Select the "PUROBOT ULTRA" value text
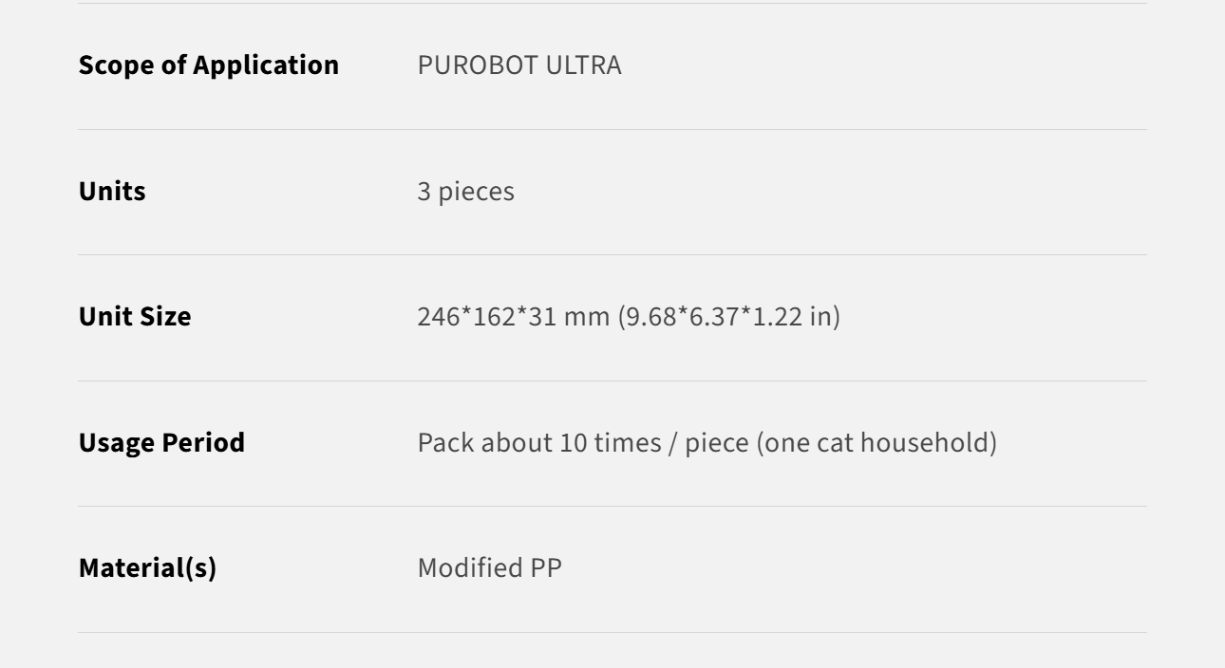The height and width of the screenshot is (668, 1225). click(519, 65)
